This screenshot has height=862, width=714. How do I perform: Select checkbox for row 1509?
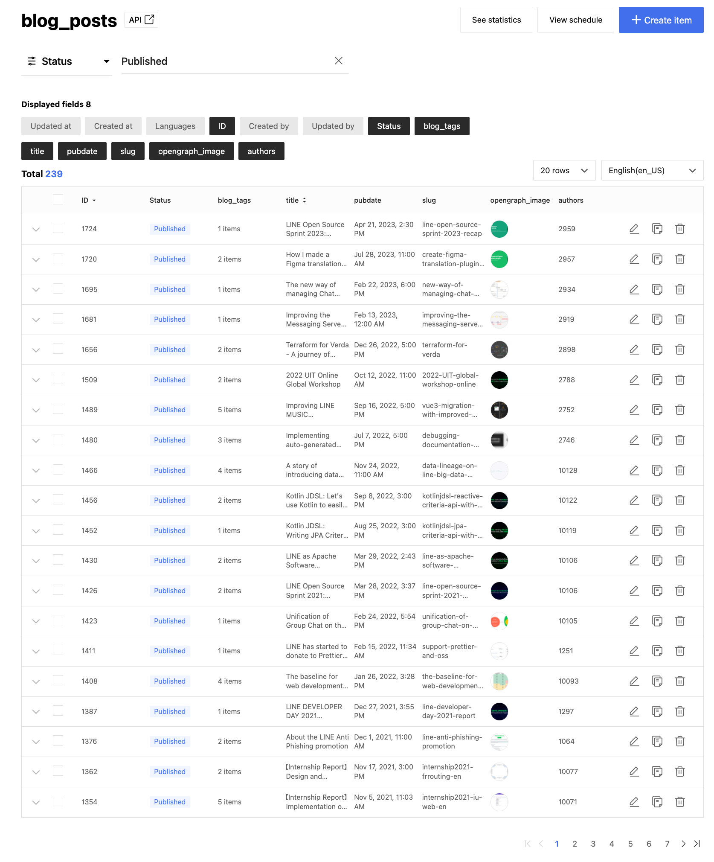tap(58, 379)
